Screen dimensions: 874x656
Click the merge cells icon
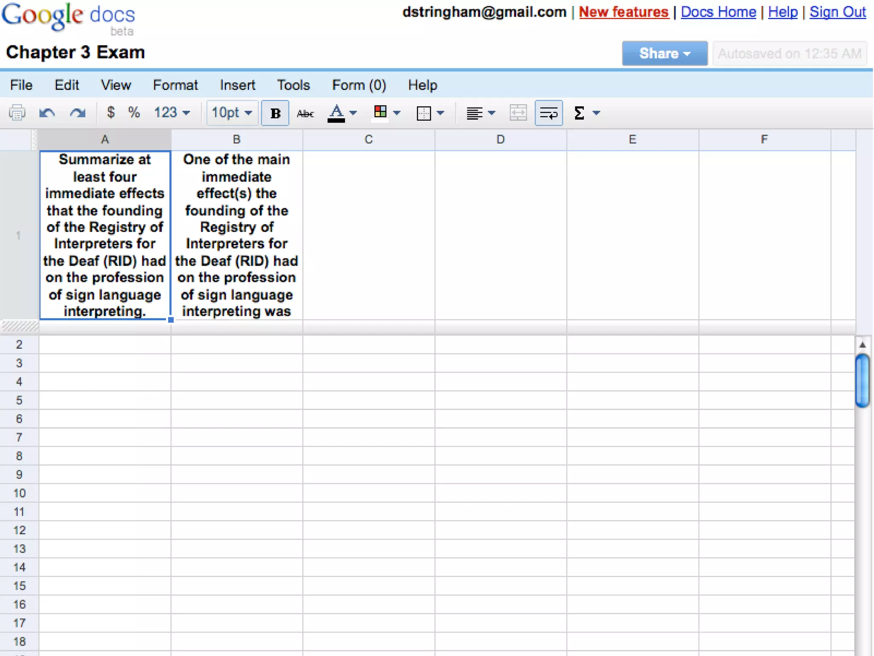518,113
